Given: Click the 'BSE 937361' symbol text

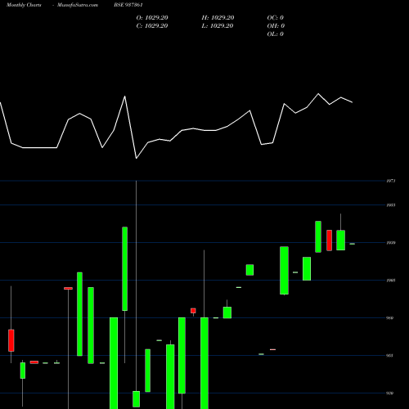Looking at the screenshot, I should coord(128,5).
